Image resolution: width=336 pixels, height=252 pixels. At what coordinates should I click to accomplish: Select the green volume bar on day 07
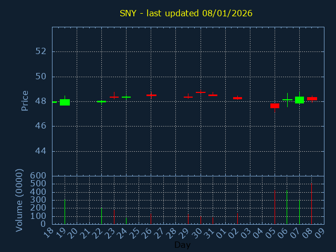pos(299,212)
